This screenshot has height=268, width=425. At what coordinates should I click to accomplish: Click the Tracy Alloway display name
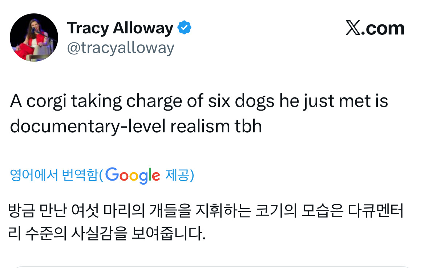coord(120,28)
